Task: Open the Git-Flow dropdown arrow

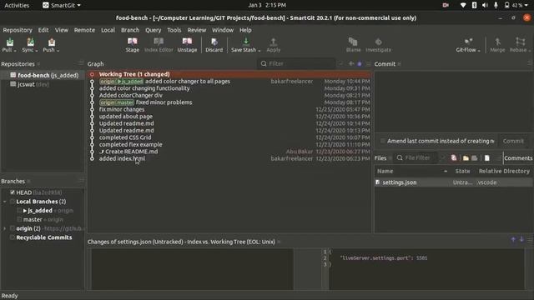Action: click(x=479, y=51)
